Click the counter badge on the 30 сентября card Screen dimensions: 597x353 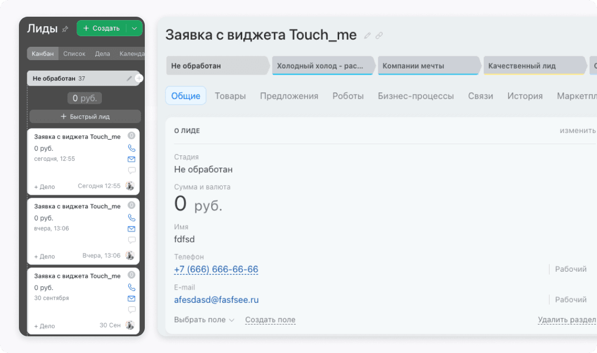131,275
